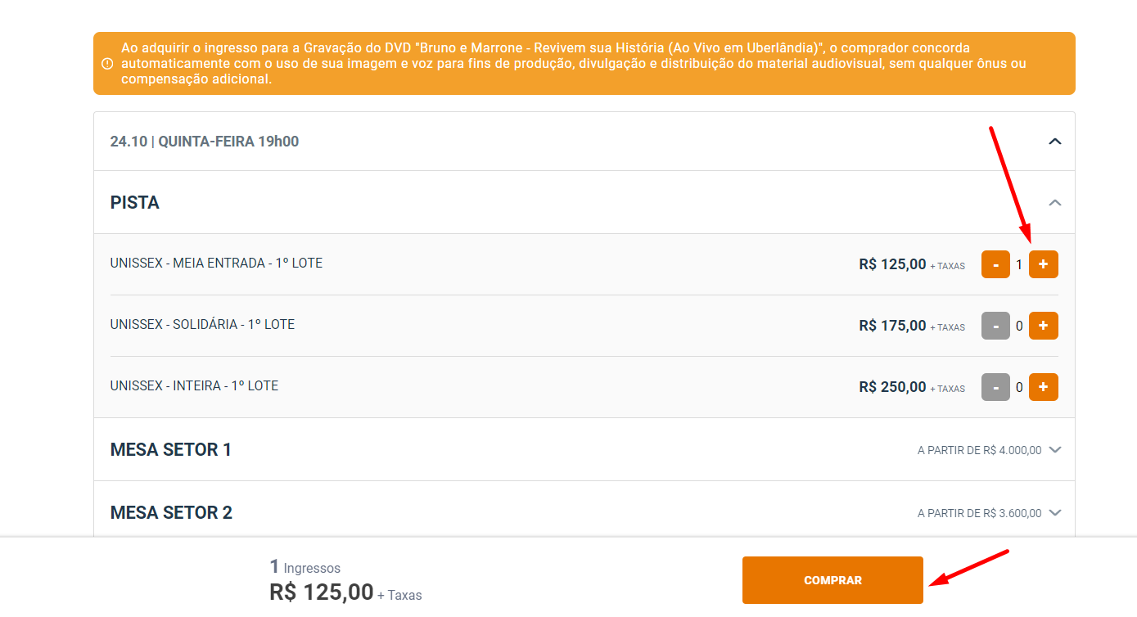Image resolution: width=1137 pixels, height=617 pixels.
Task: Increase Meia Entrada ticket quantity with plus
Action: (x=1043, y=264)
